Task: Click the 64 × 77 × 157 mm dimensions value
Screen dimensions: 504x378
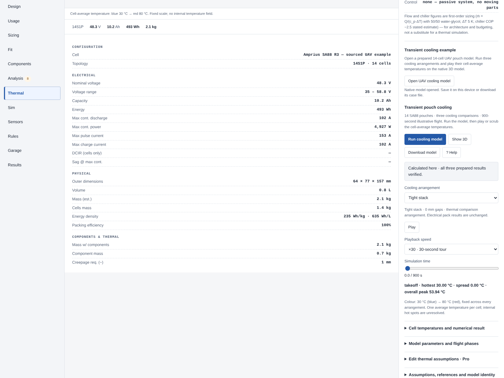Action: tap(372, 181)
